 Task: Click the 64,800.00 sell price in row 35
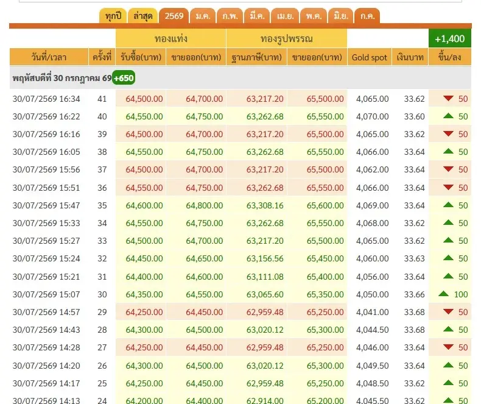205,205
